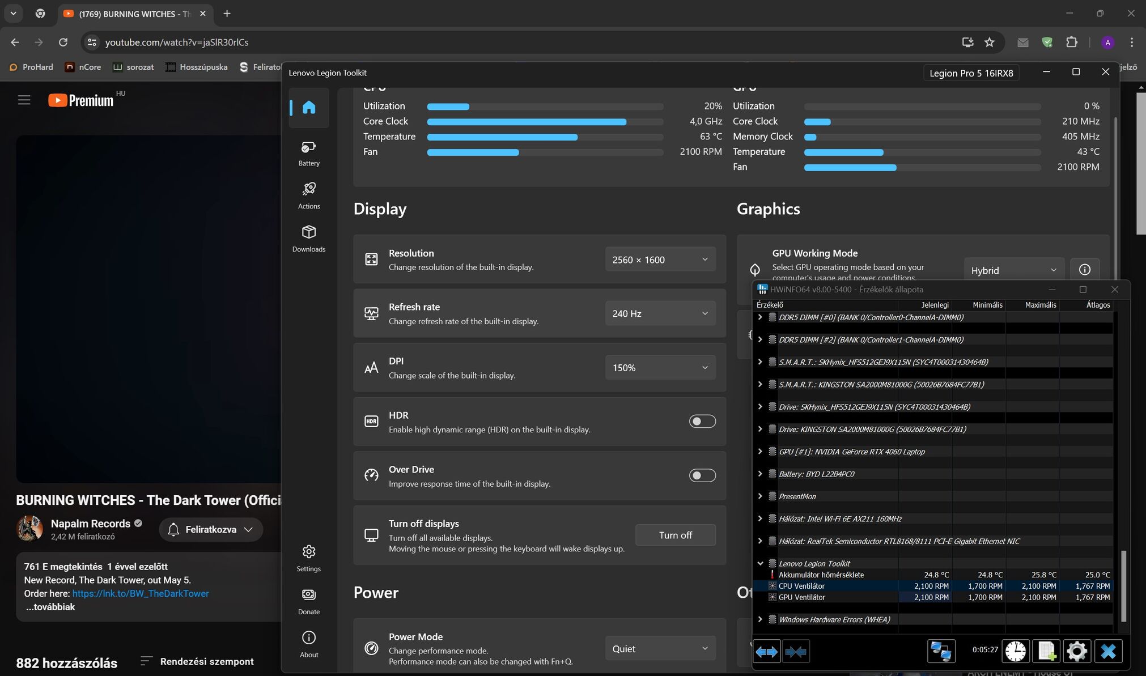This screenshot has width=1146, height=676.
Task: Click the install app icon in address bar
Action: (967, 42)
